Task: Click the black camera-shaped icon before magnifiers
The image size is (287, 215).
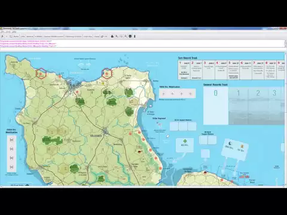Action: 112,36
